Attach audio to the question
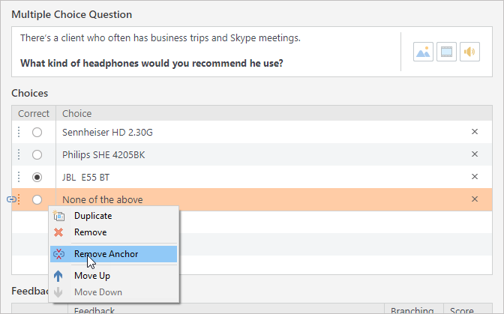Viewport: 504px width, 314px height. [469, 52]
